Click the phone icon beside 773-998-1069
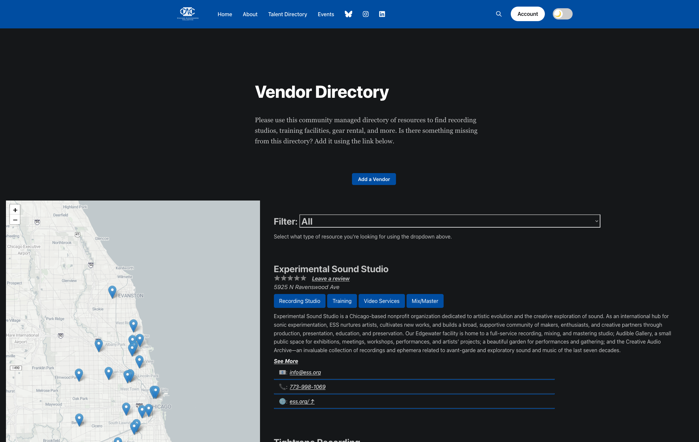Image resolution: width=699 pixels, height=442 pixels. tap(282, 387)
